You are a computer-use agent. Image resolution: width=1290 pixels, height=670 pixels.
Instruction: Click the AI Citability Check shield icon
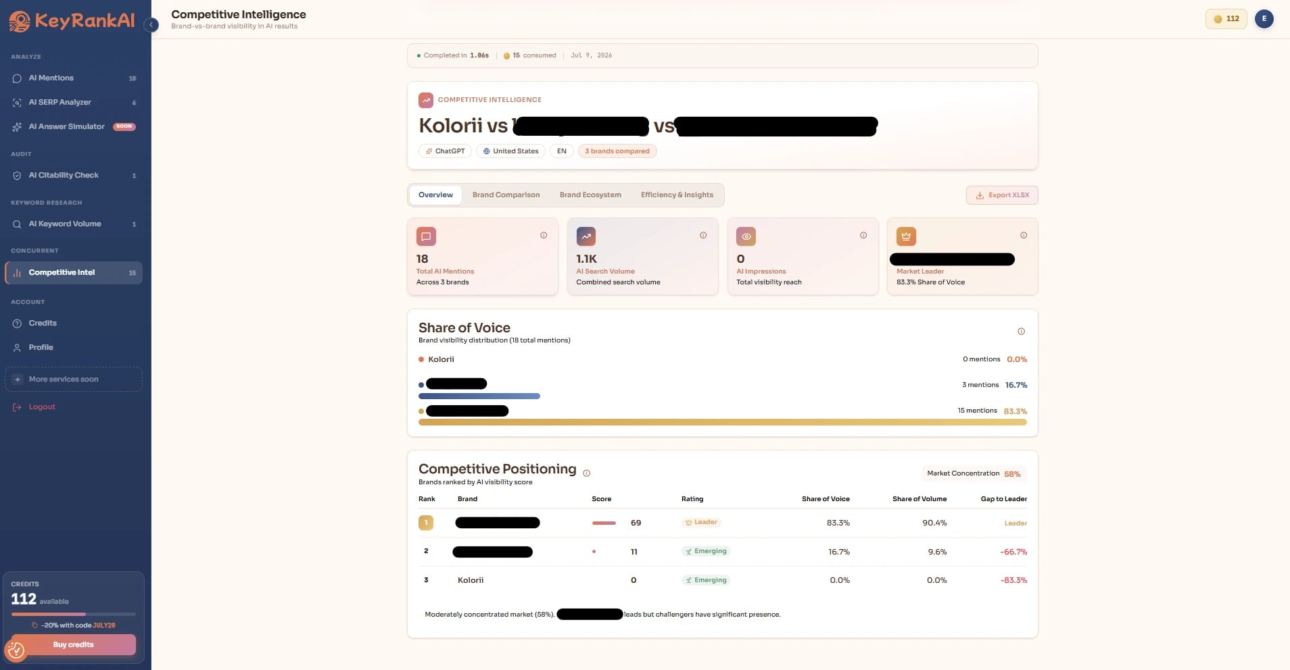(x=17, y=176)
